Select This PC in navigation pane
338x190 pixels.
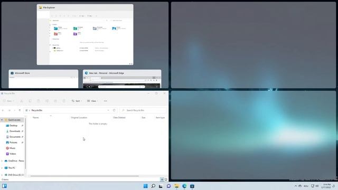[12, 168]
